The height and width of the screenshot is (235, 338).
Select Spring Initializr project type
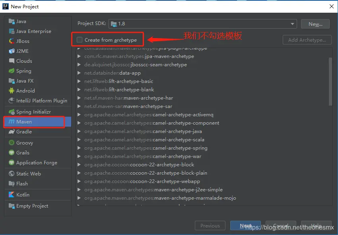(38, 112)
